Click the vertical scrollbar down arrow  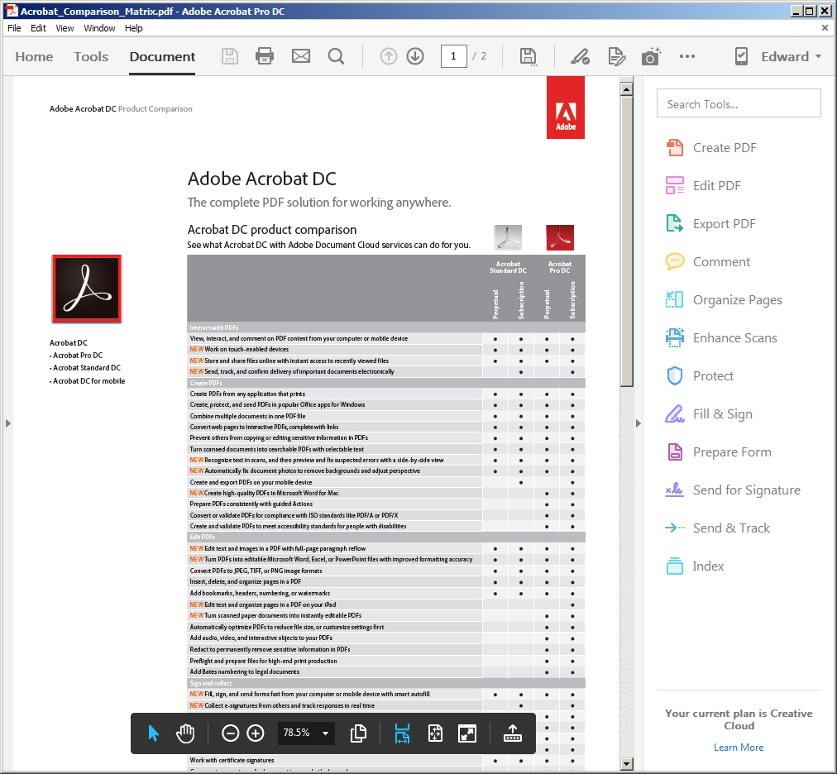(x=627, y=763)
